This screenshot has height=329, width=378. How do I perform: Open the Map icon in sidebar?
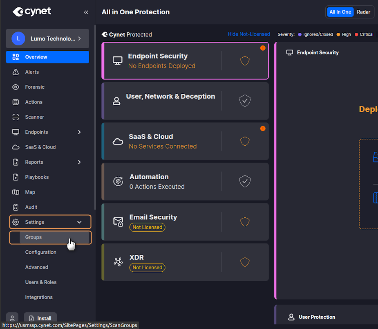(x=16, y=192)
